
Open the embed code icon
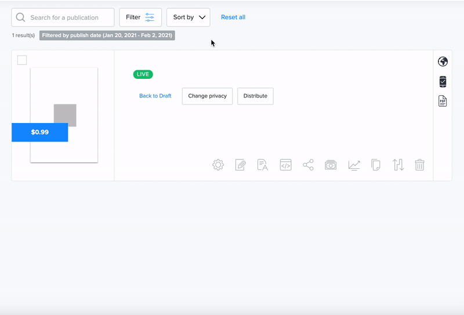click(x=285, y=165)
